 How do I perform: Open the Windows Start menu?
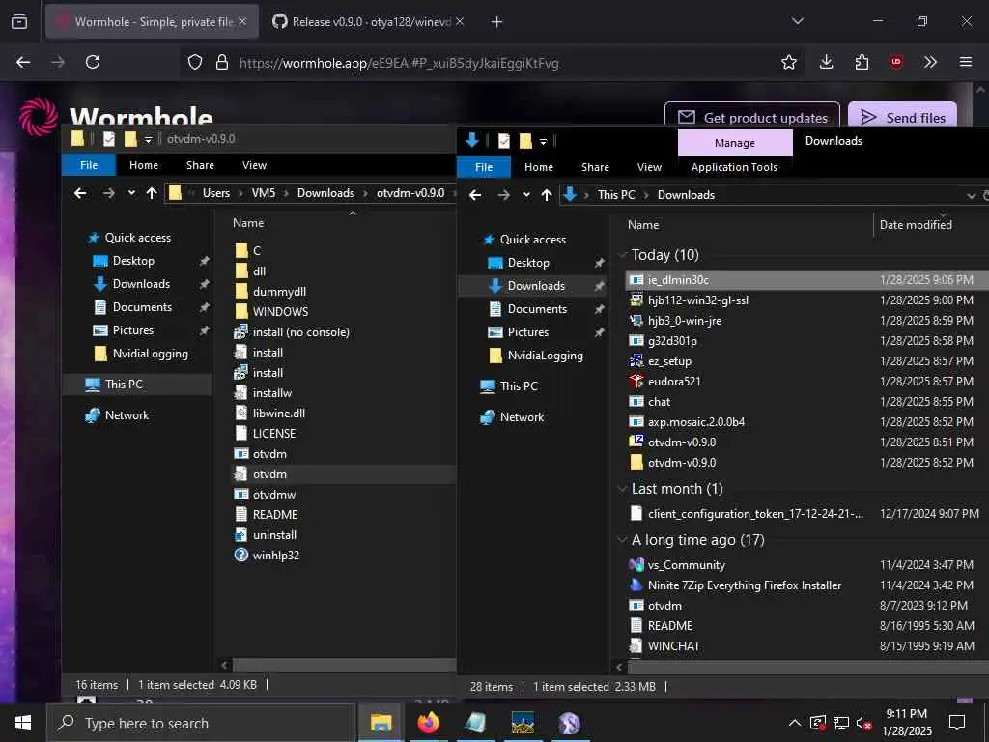click(x=23, y=723)
